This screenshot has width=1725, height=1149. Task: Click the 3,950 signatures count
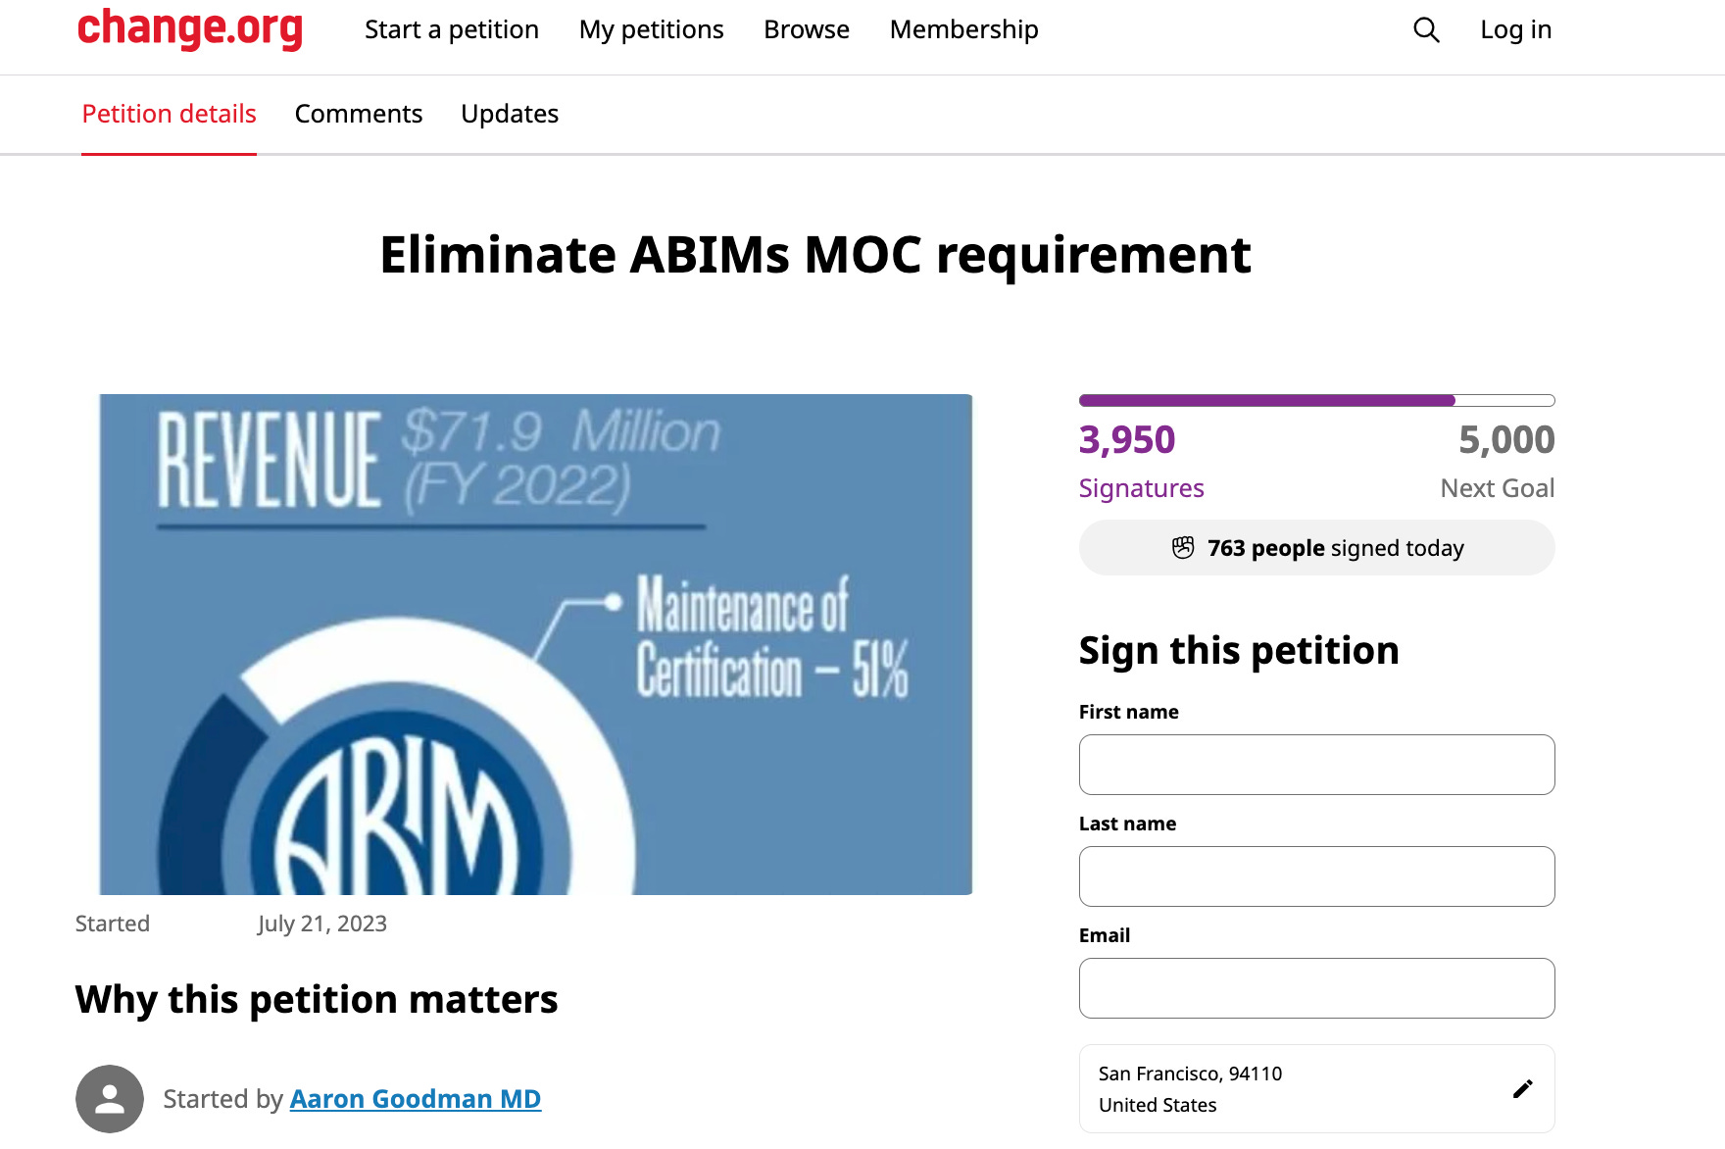(x=1127, y=439)
